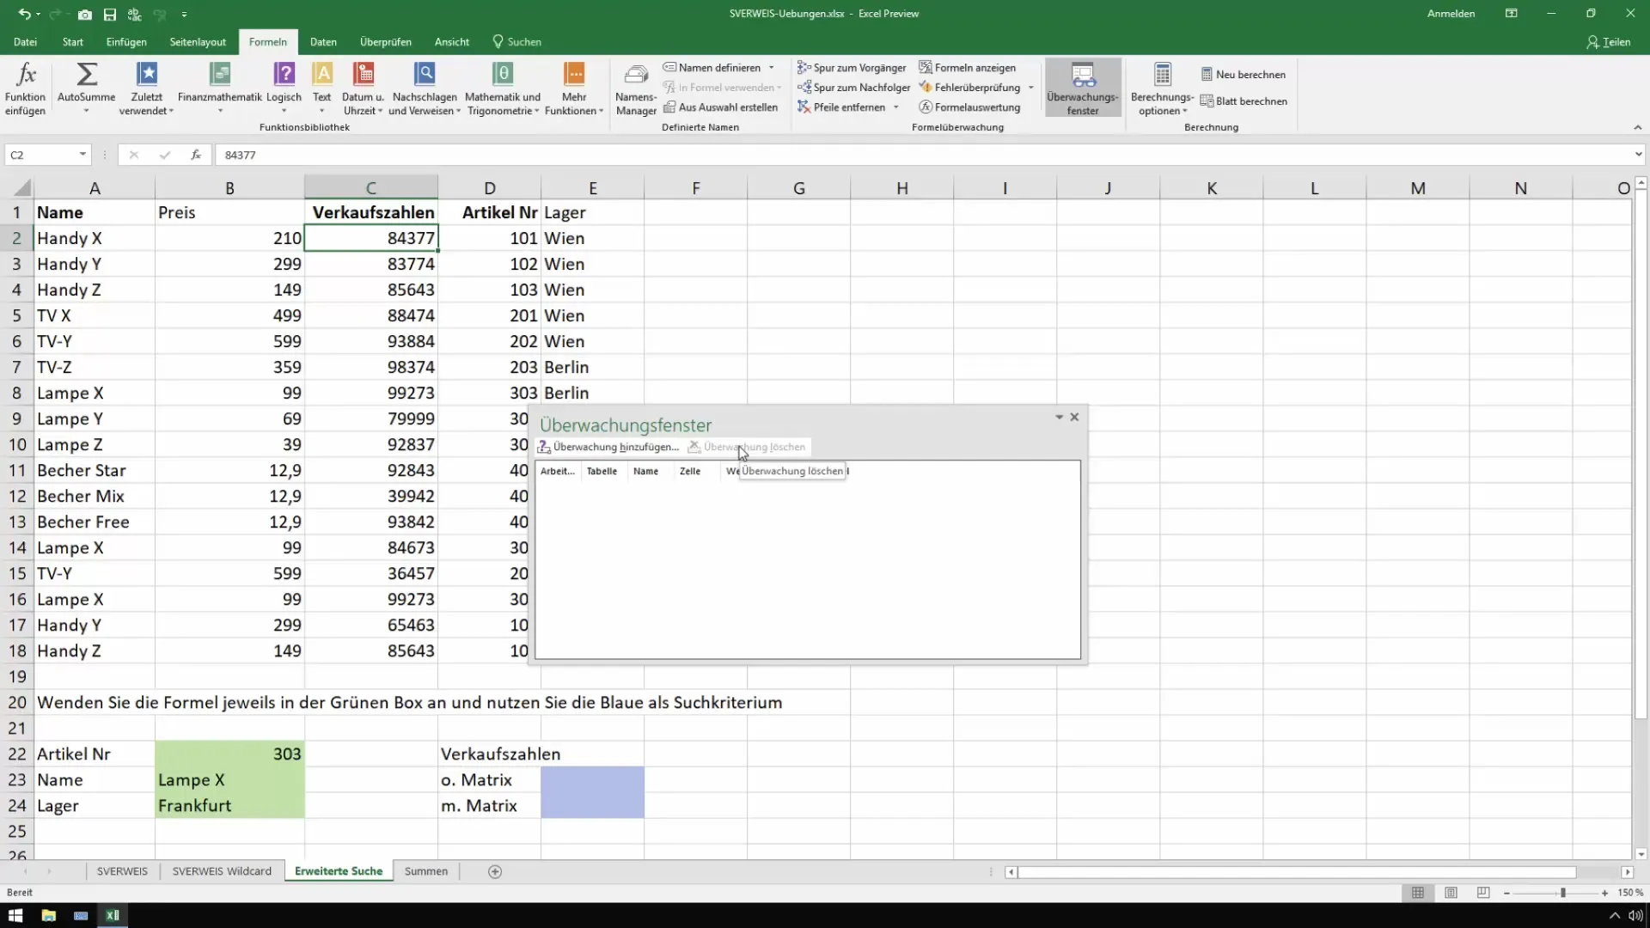The image size is (1650, 928).
Task: Open Überprüfen ribbon tab
Action: coord(384,42)
